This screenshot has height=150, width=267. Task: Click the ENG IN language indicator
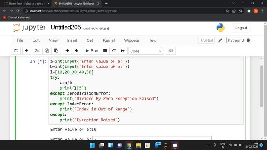223,145
